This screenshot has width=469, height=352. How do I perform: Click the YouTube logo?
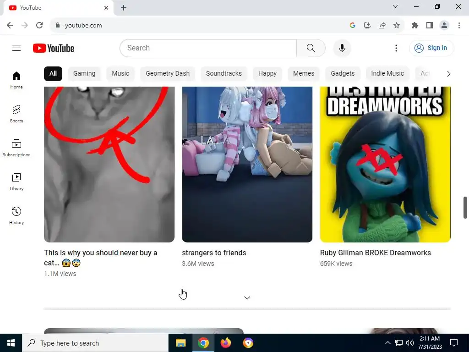pos(54,48)
